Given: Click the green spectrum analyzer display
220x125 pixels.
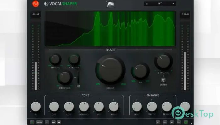Looking at the screenshot, I should pyautogui.click(x=110, y=29).
